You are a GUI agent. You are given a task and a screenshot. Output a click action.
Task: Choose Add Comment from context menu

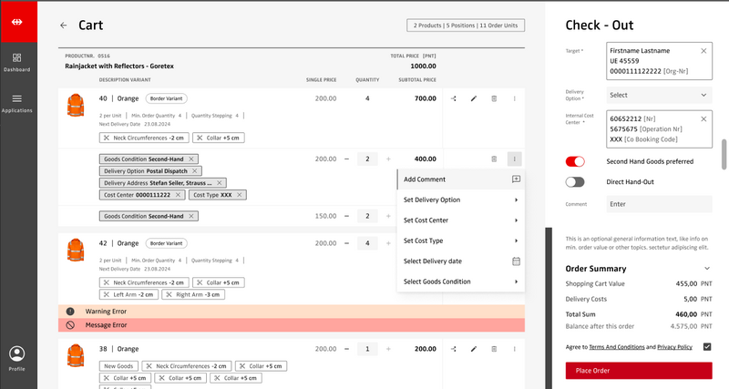click(460, 179)
